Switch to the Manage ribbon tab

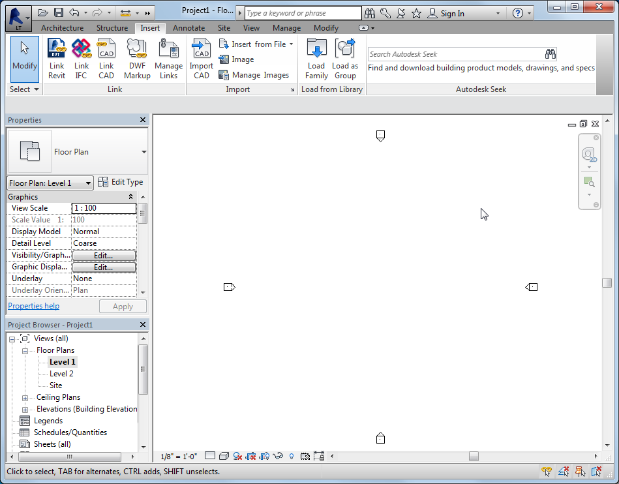point(286,28)
